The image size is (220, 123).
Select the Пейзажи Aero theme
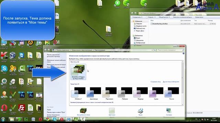coord(125,93)
